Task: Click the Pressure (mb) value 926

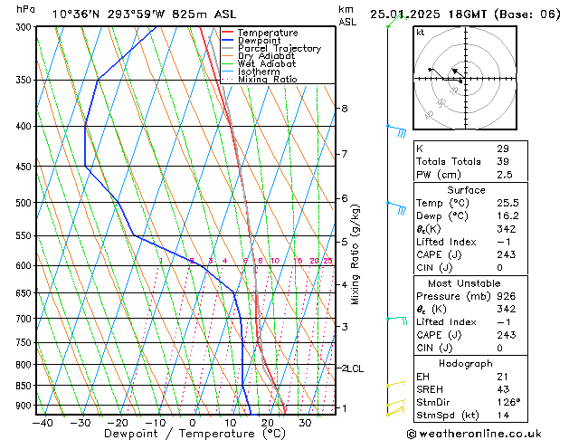Action: point(507,296)
